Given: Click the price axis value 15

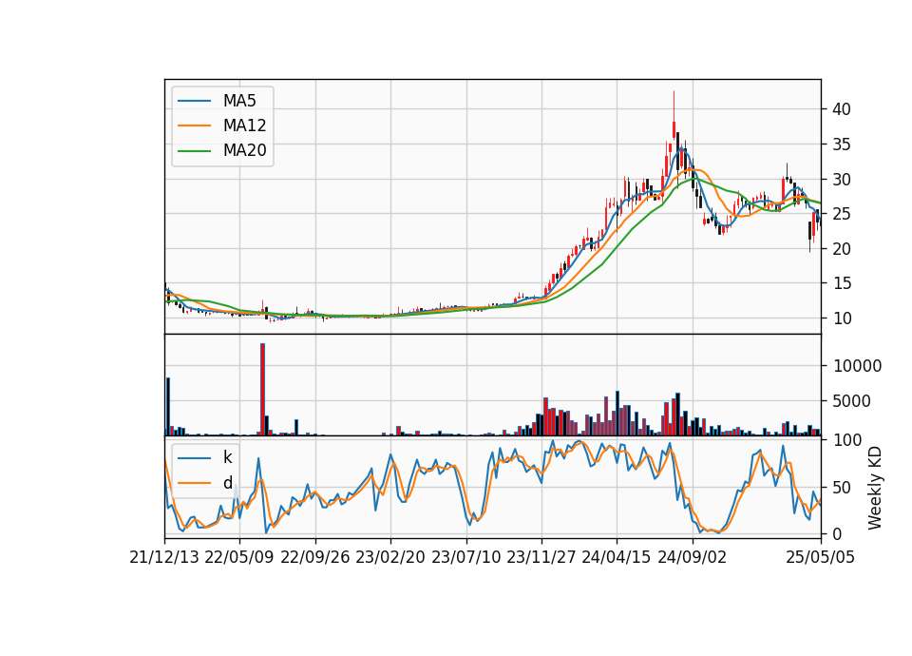Looking at the screenshot, I should [842, 283].
